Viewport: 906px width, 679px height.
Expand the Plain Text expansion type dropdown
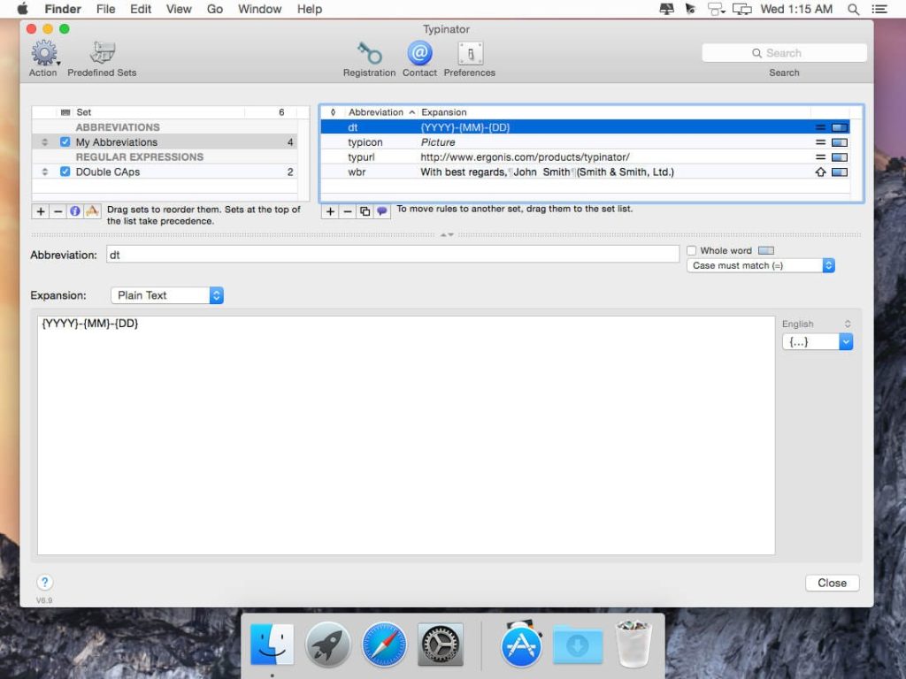tap(167, 295)
